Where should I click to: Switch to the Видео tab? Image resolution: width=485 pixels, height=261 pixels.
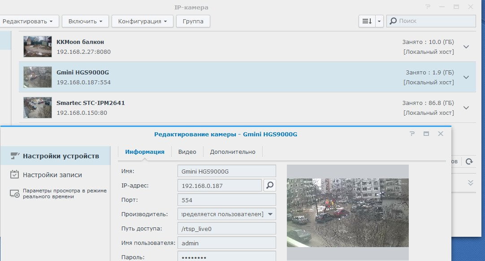click(187, 152)
